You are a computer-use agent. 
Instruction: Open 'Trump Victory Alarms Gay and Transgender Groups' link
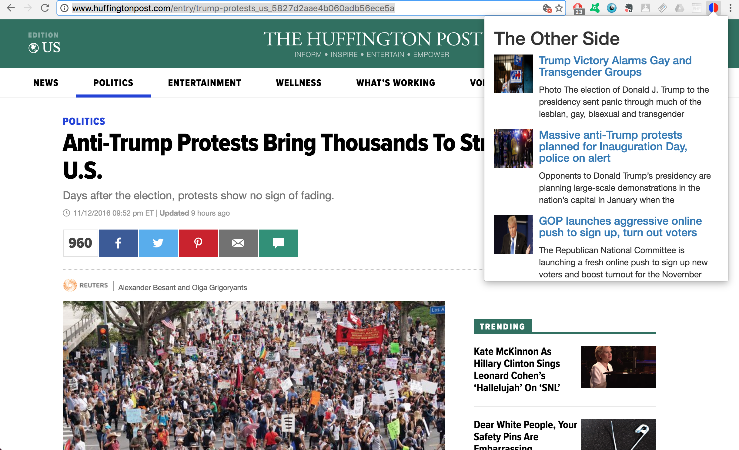(615, 66)
